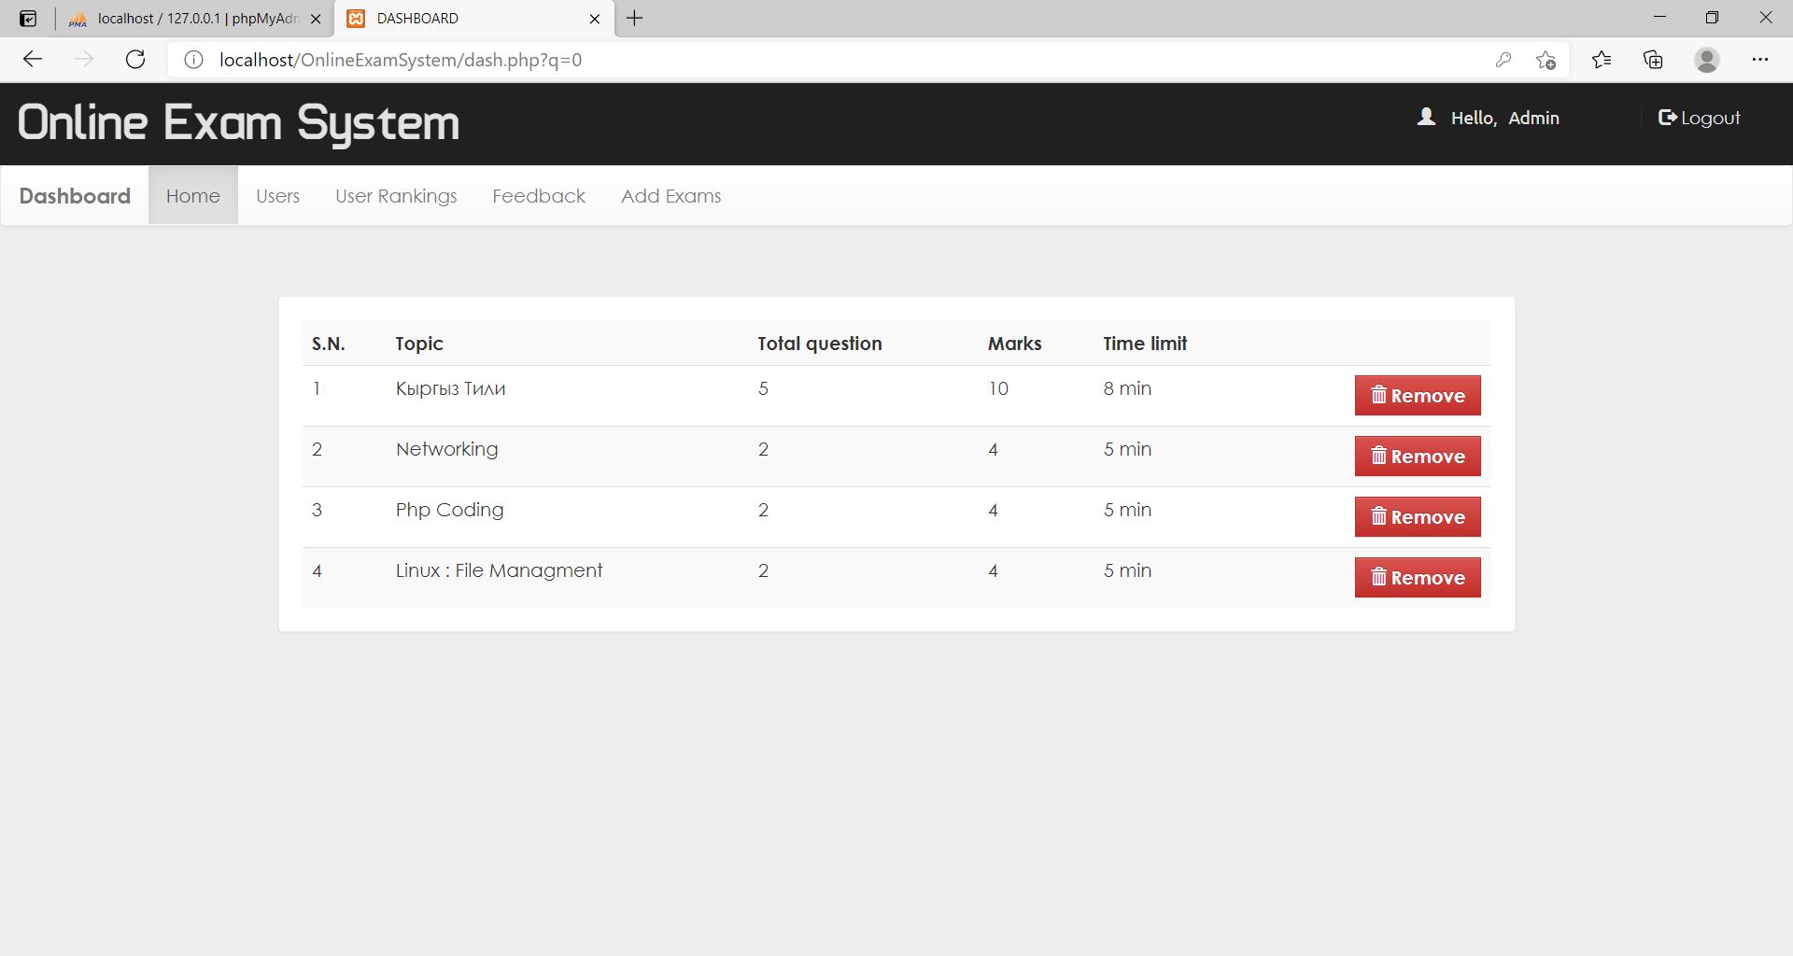This screenshot has width=1793, height=956.
Task: Open the tab actions menu icon
Action: point(28,18)
